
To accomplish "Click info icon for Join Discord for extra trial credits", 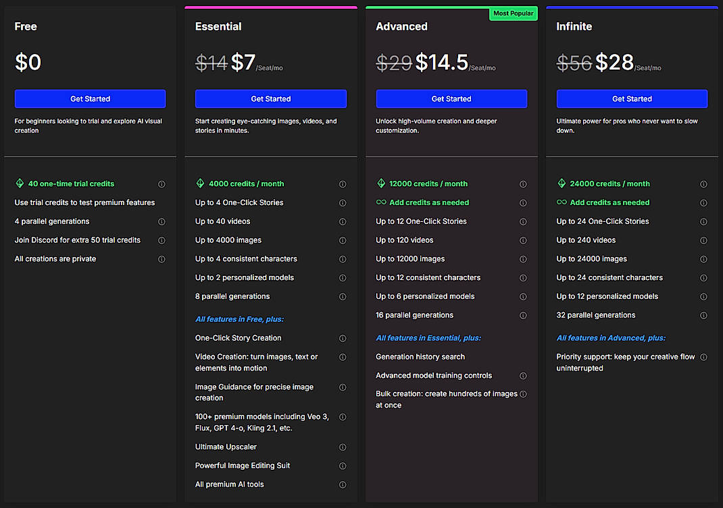I will tap(161, 239).
